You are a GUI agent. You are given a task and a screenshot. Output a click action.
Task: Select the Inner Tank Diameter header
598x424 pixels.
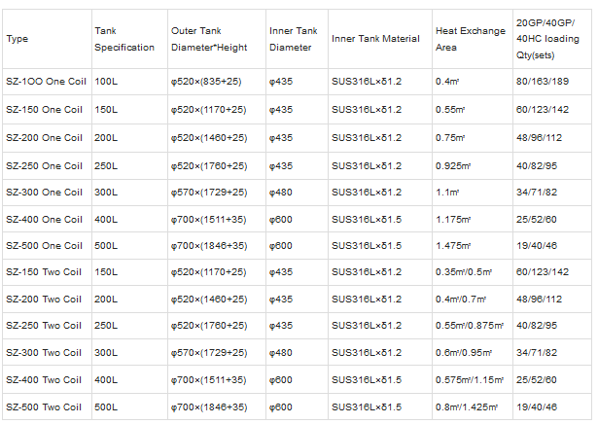[x=294, y=39]
